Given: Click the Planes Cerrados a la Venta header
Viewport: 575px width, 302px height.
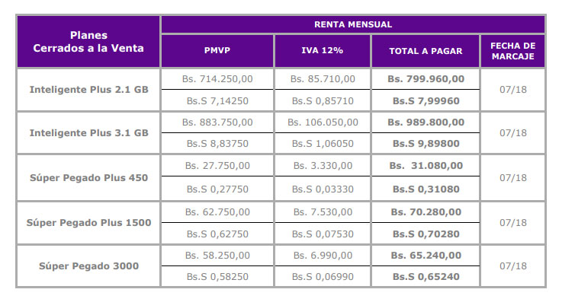Looking at the screenshot, I should (88, 42).
